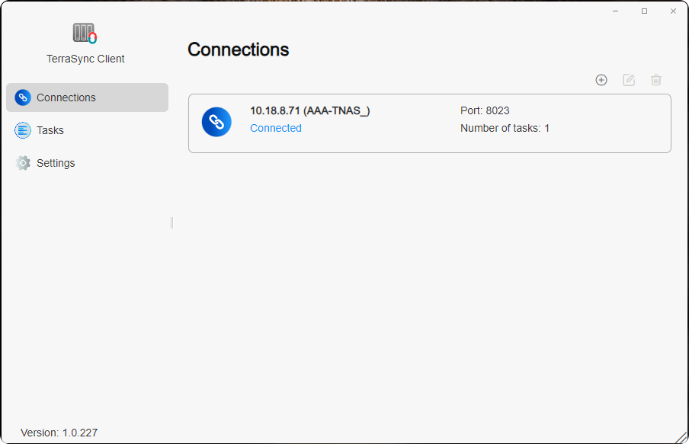Image resolution: width=689 pixels, height=444 pixels.
Task: Select the TerraSync Client logo at the top
Action: tap(85, 34)
